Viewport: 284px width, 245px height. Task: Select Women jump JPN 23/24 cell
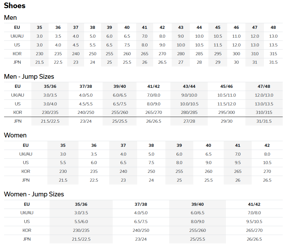pos(141,239)
